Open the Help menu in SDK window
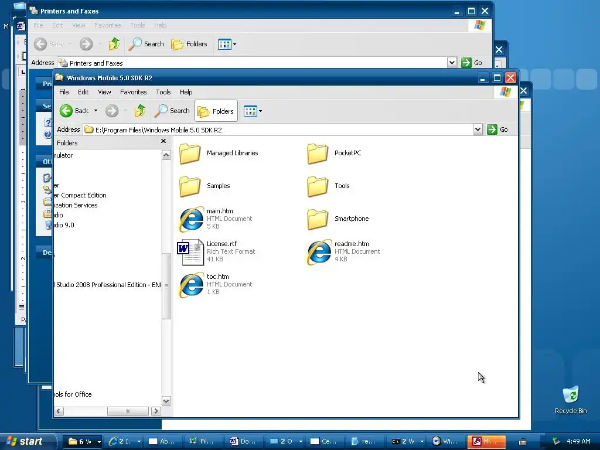The width and height of the screenshot is (600, 450). pyautogui.click(x=186, y=92)
